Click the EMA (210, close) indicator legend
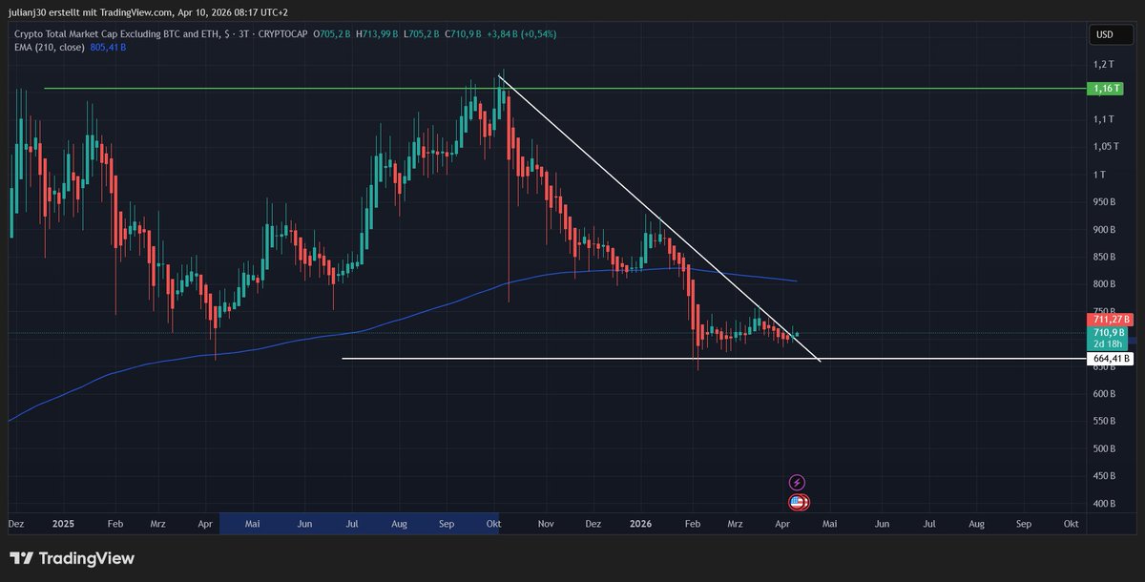Viewport: 1145px width, 582px height. pos(51,46)
